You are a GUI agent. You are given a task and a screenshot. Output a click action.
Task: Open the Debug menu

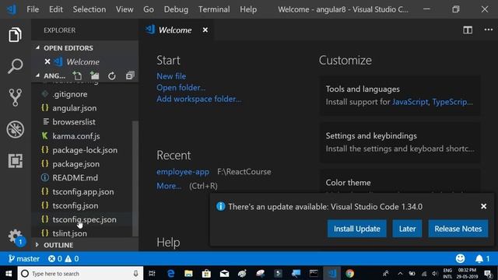pos(176,9)
